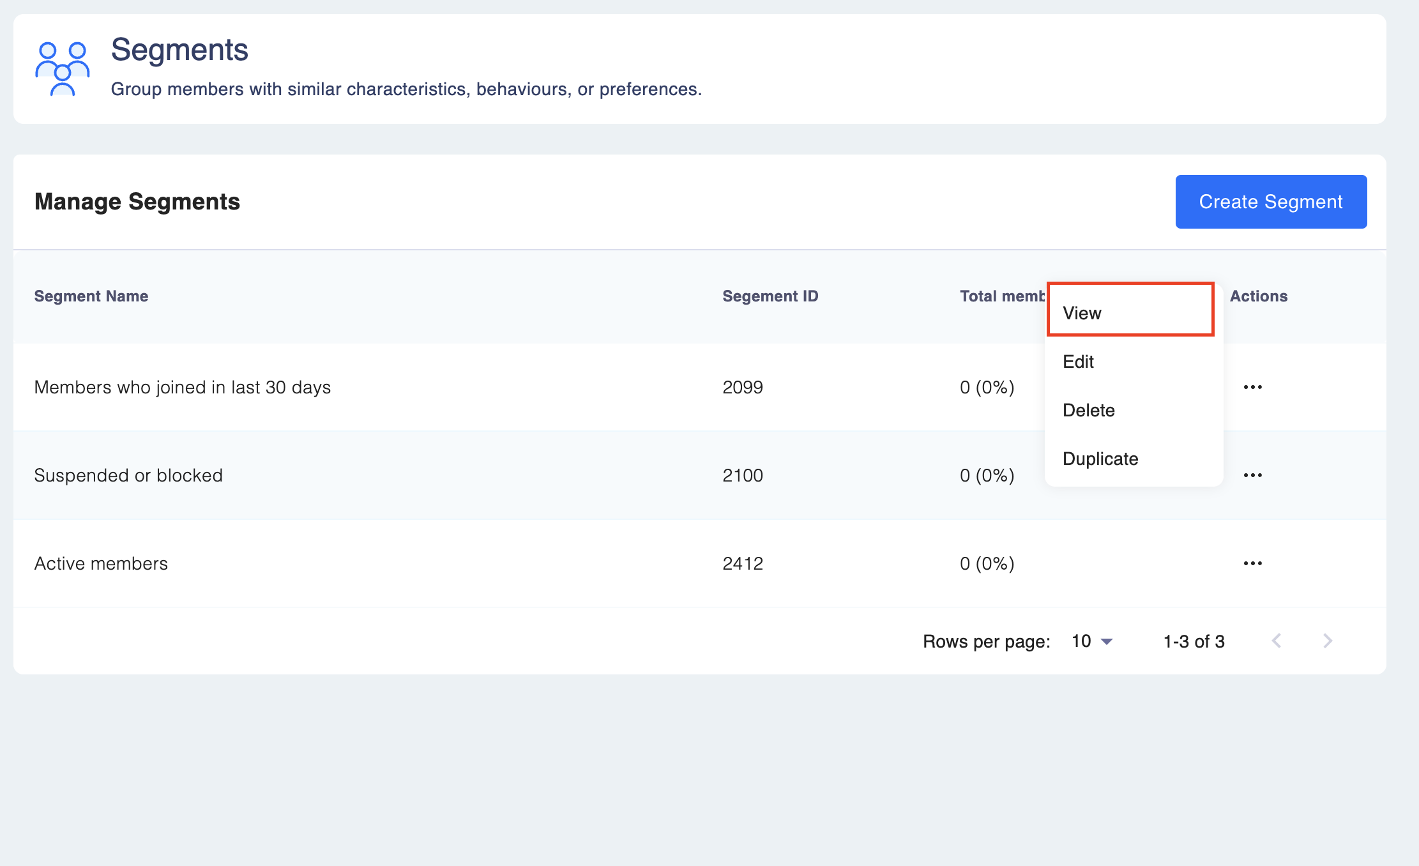Click the Active members segment name

[101, 563]
